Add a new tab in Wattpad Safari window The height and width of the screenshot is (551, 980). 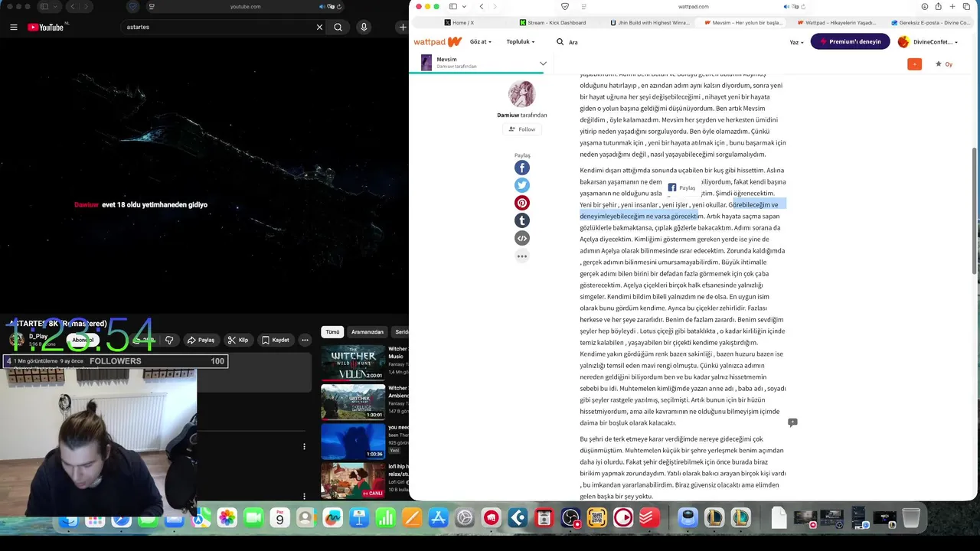pos(954,6)
